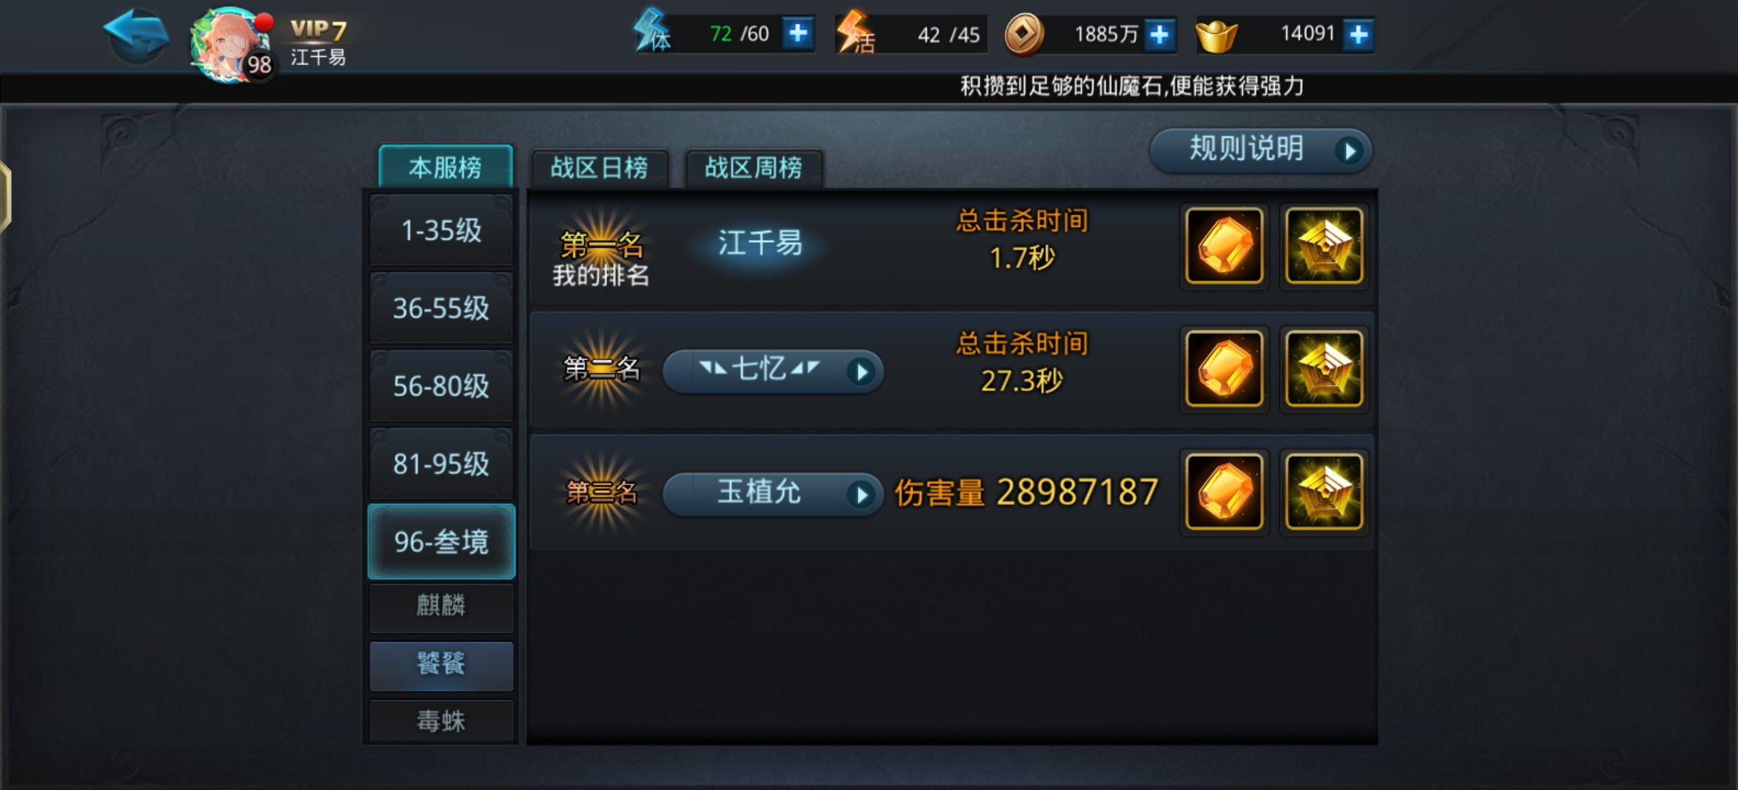
Task: Tap the copper coin currency icon
Action: point(1023,35)
